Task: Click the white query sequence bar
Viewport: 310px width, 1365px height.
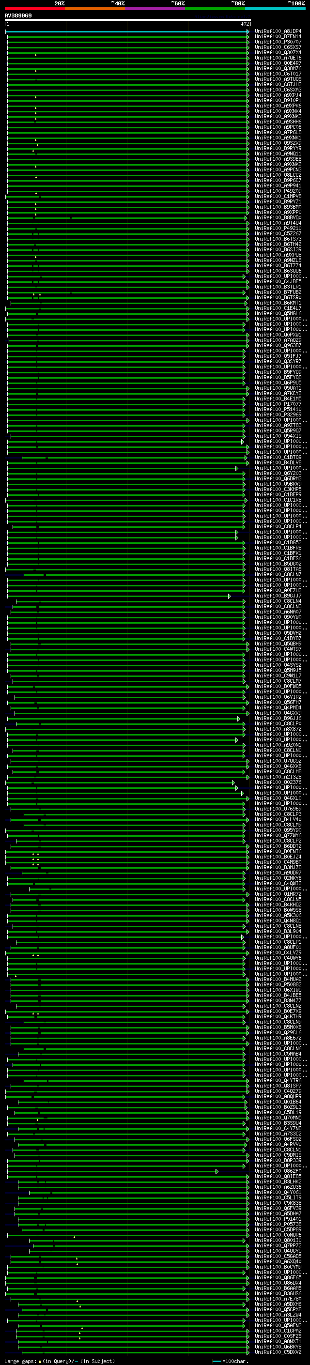Action: click(x=128, y=19)
